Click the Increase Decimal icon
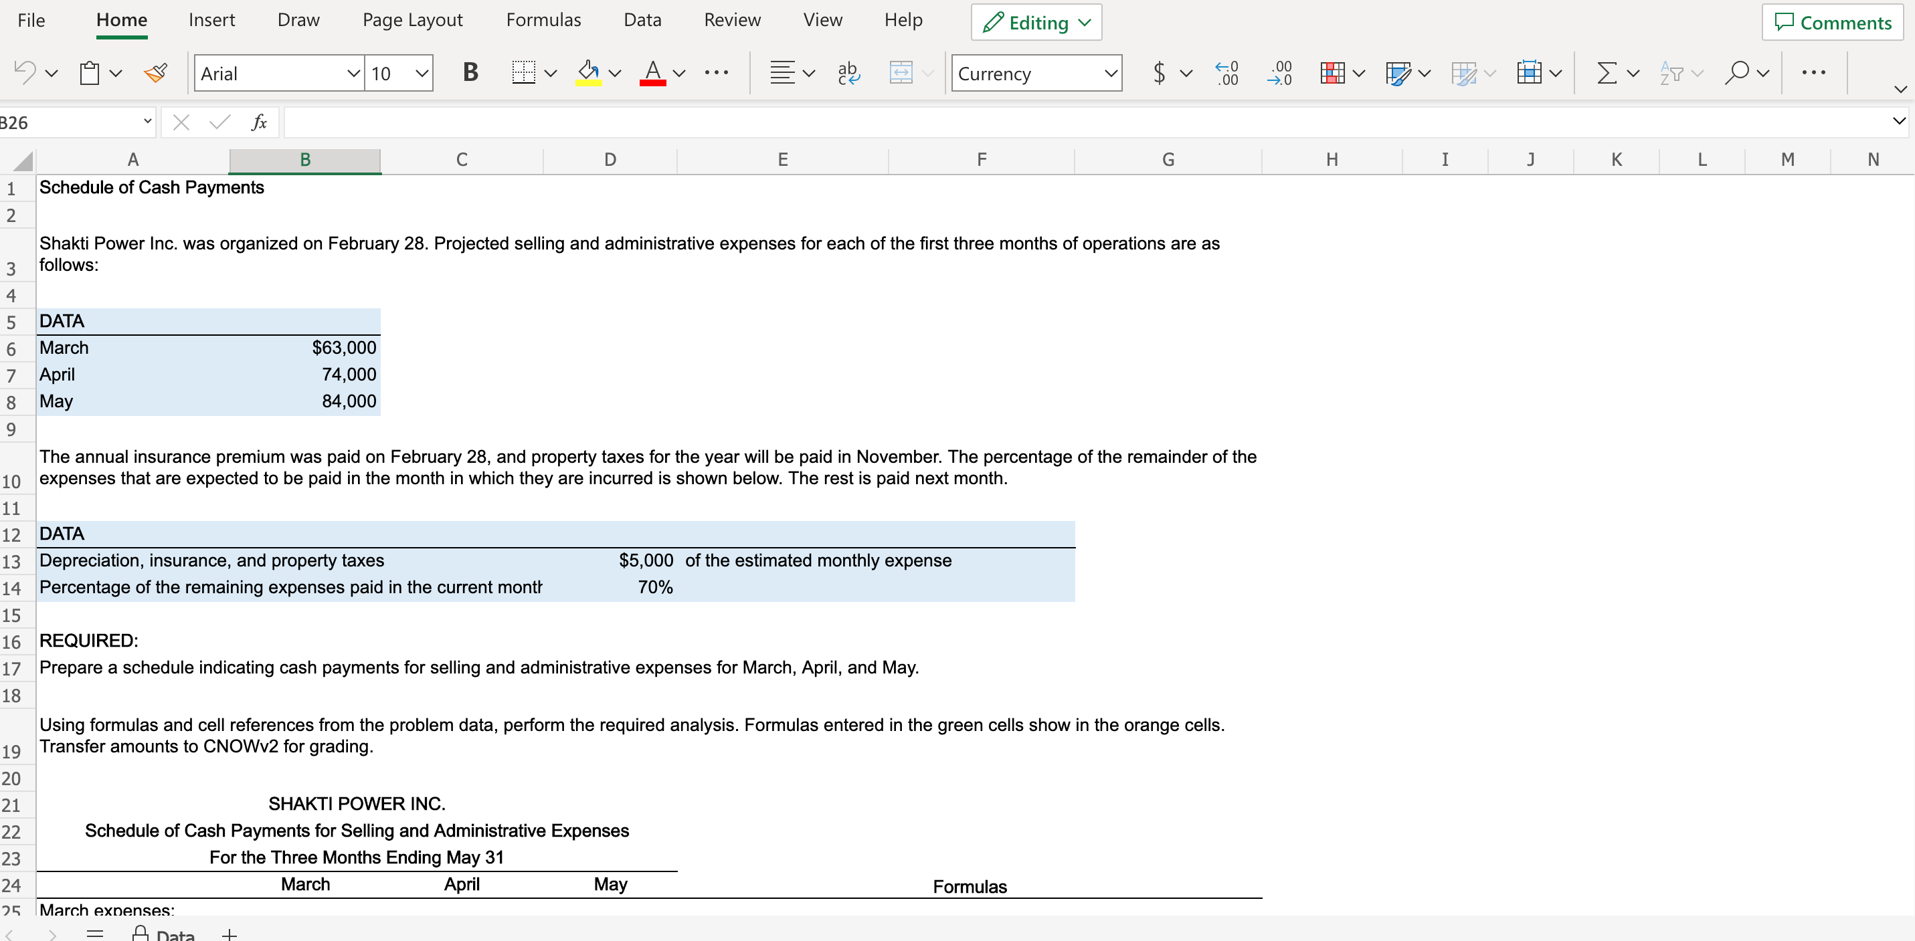Viewport: 1915px width, 941px height. click(x=1226, y=73)
